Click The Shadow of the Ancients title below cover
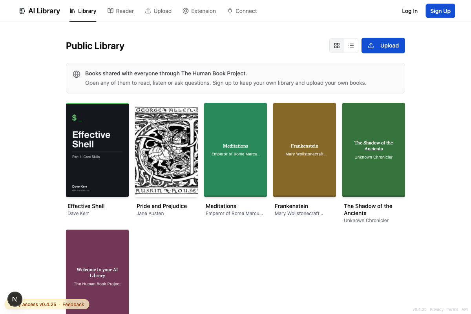The width and height of the screenshot is (471, 314). click(x=368, y=210)
